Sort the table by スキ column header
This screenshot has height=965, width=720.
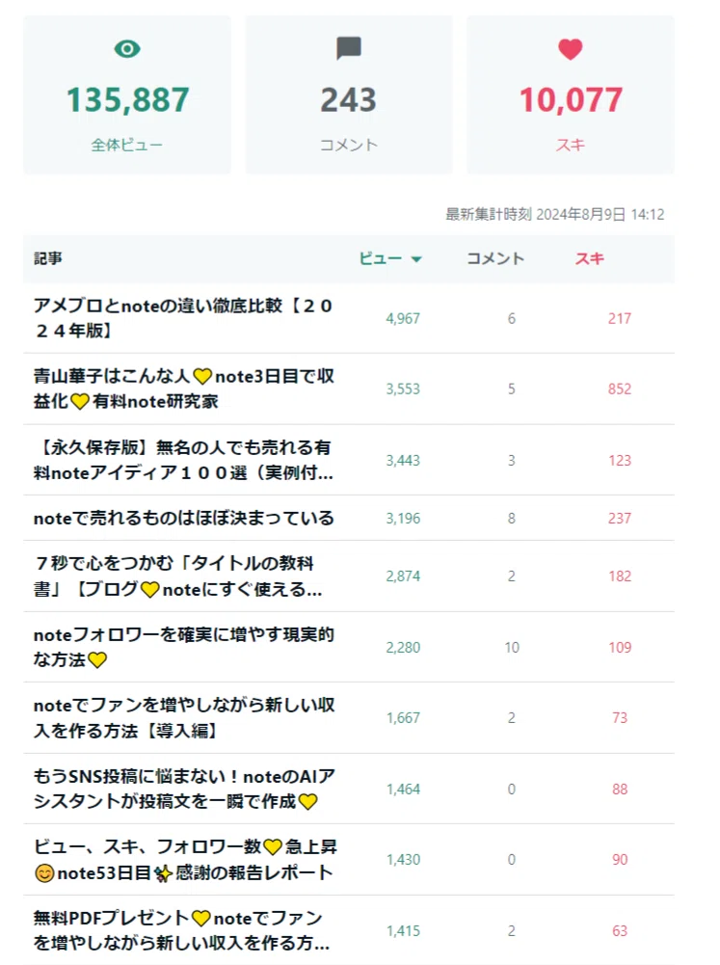click(x=590, y=258)
